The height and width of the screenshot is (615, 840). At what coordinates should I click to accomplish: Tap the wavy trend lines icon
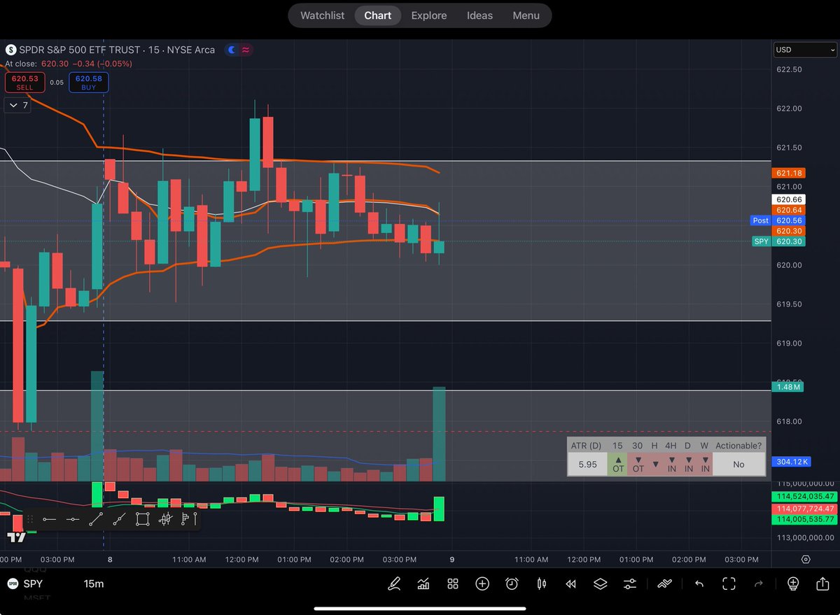click(664, 584)
